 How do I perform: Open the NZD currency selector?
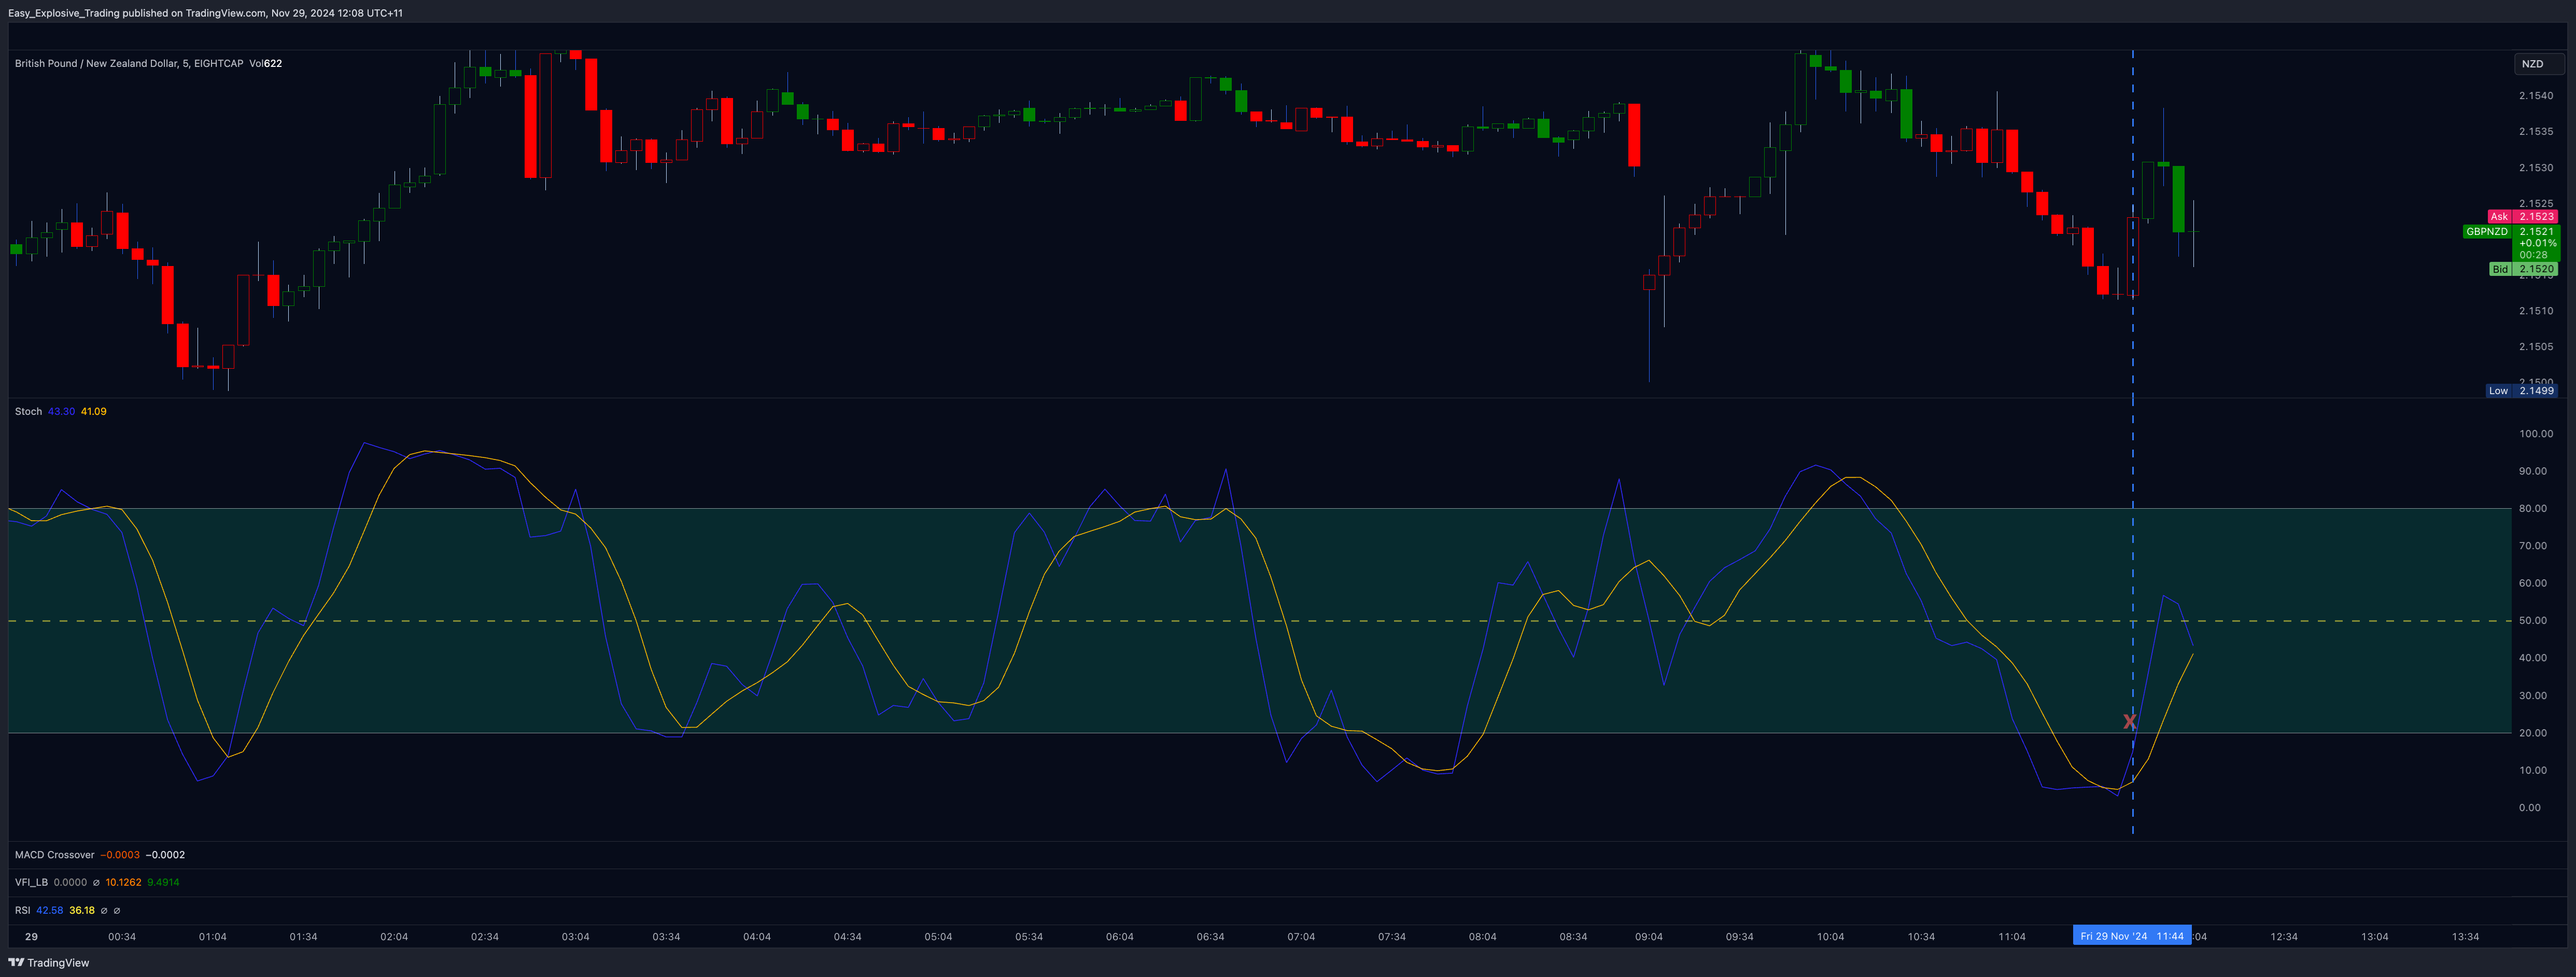[x=2538, y=64]
